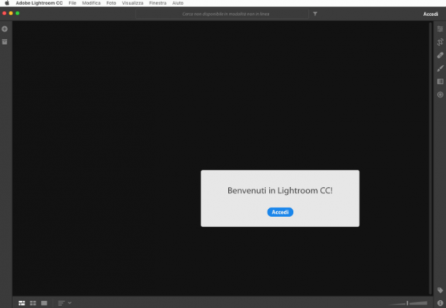Select the Radial Gradient tool

point(440,95)
